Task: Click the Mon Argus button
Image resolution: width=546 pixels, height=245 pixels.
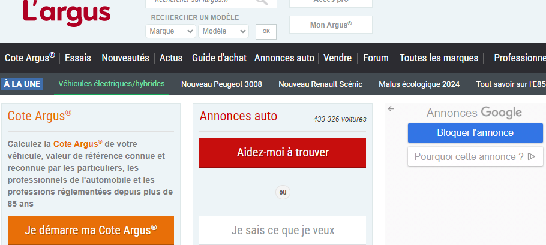Action: pos(331,25)
